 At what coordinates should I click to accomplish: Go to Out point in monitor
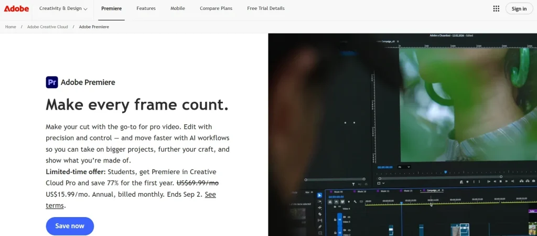pos(513,181)
